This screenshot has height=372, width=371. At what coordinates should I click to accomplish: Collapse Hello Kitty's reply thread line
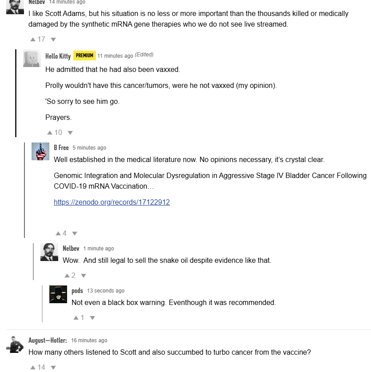[16, 93]
